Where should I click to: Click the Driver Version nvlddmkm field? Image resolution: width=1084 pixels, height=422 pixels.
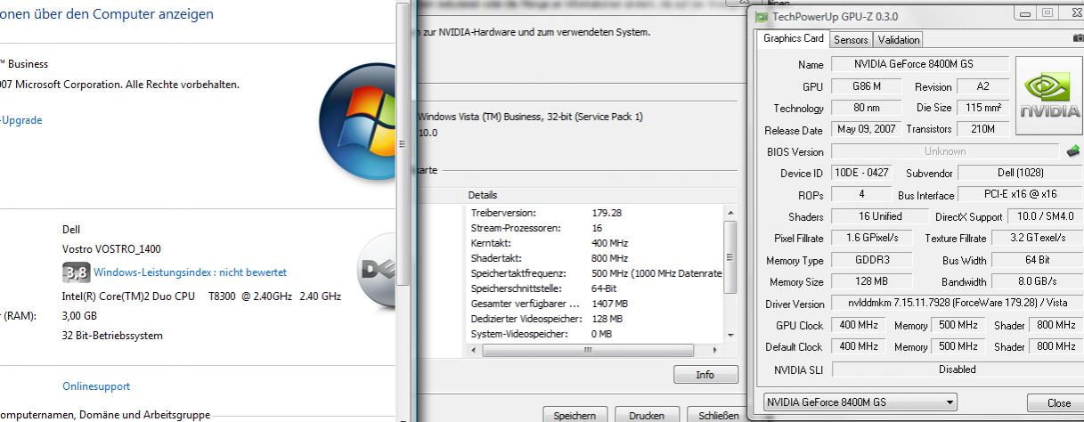point(956,303)
